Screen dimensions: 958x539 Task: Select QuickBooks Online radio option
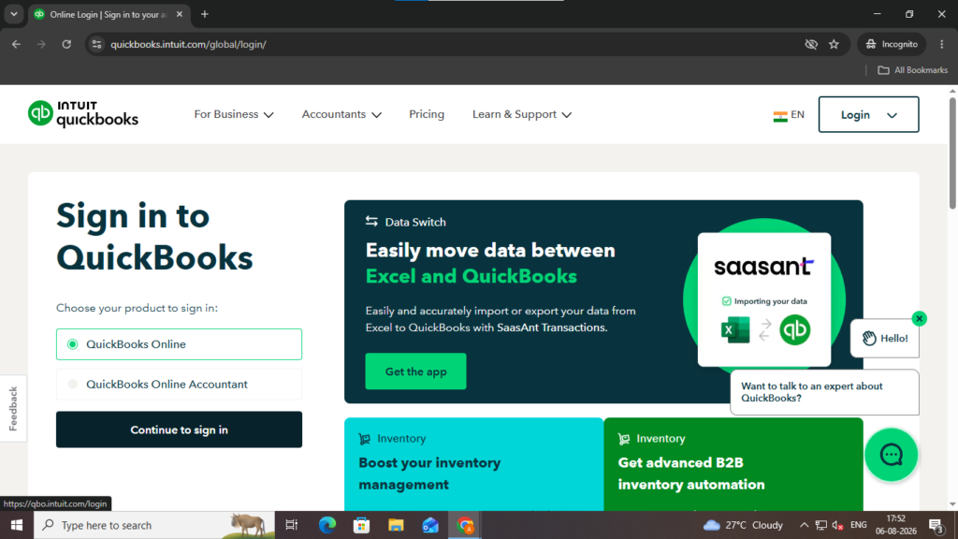click(x=179, y=344)
